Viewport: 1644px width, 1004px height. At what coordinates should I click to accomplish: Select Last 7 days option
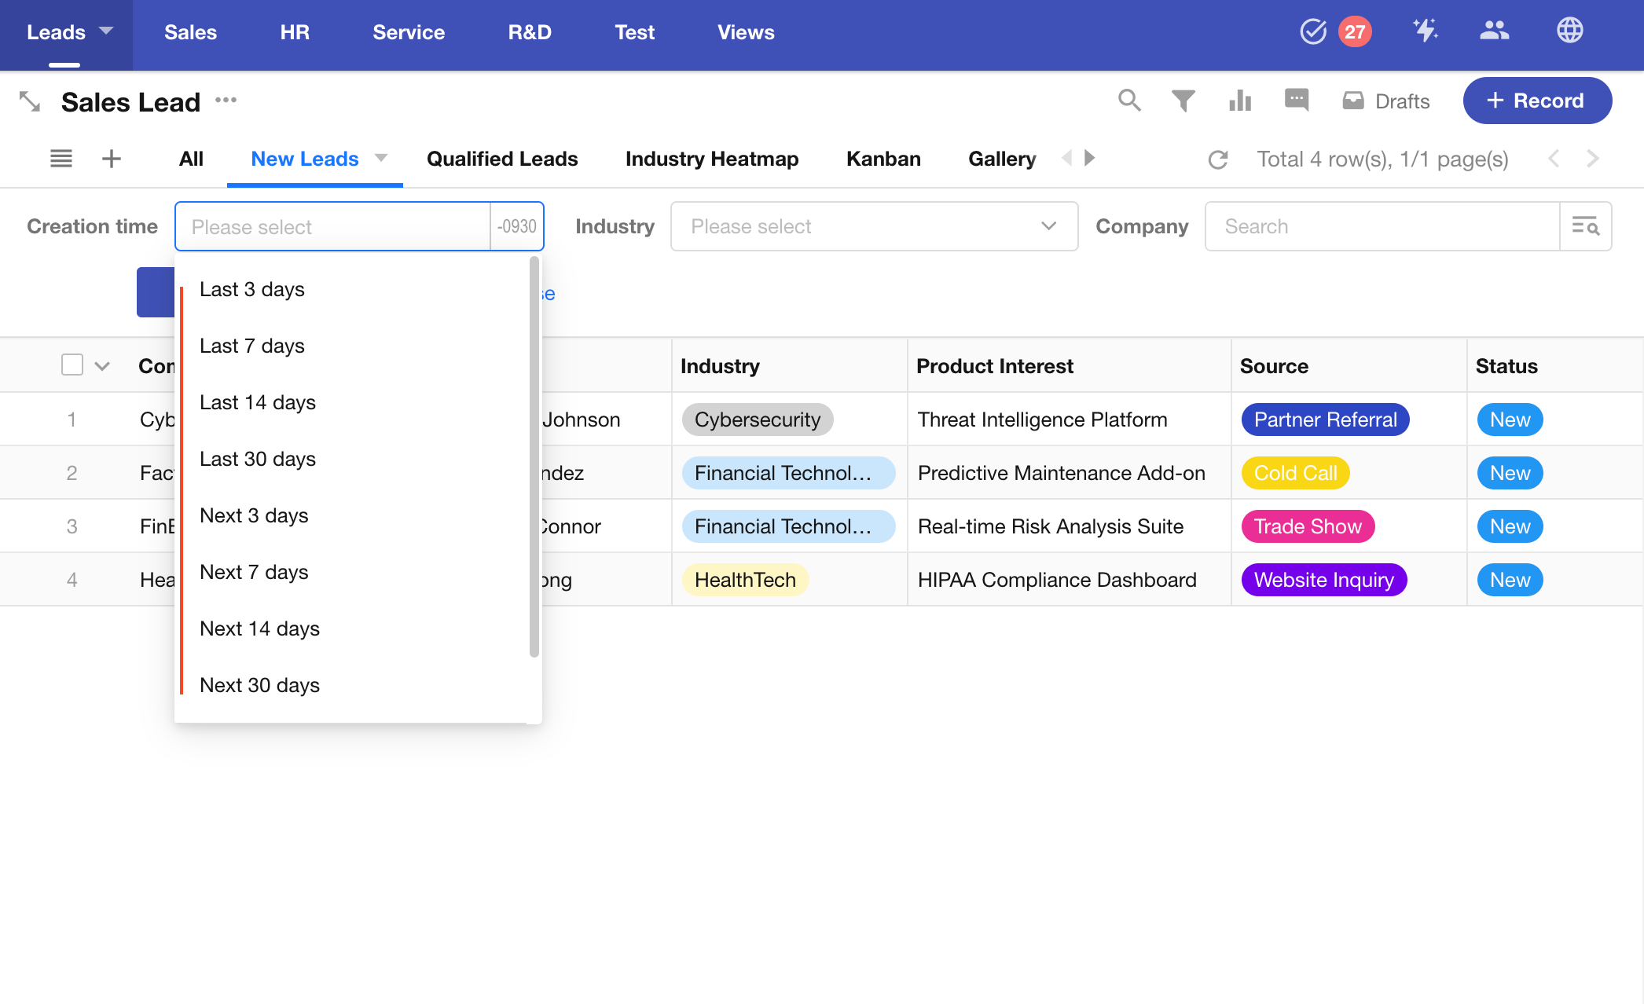tap(252, 346)
